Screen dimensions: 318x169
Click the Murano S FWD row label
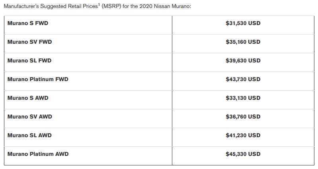[x=28, y=23]
